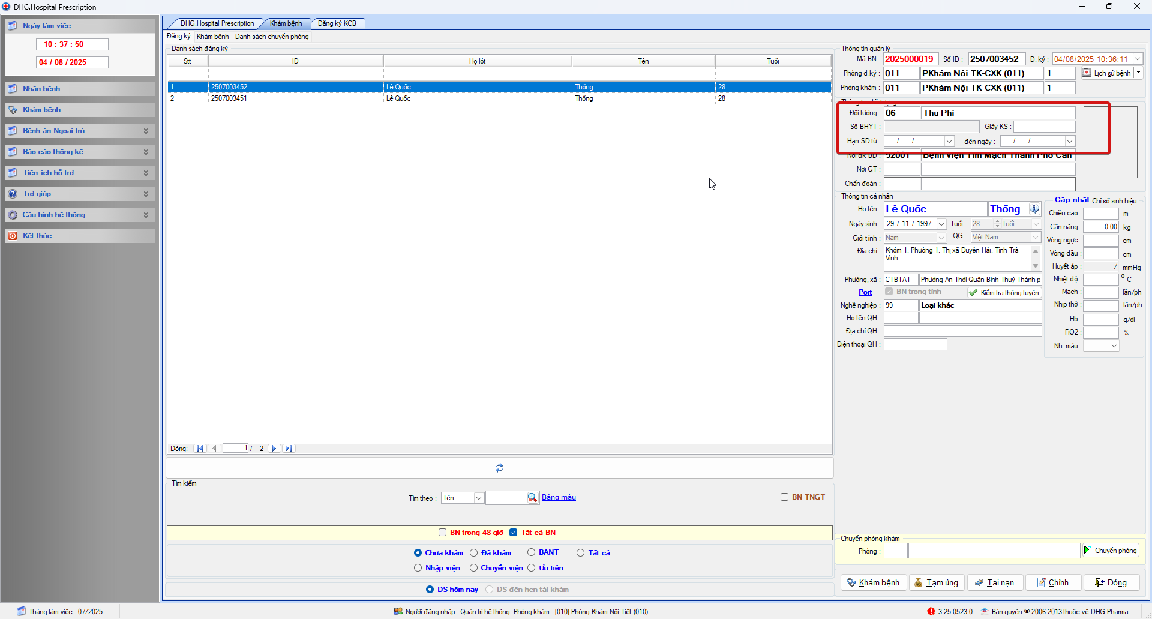
Task: Open the Đăng ký sub-tab
Action: (x=178, y=37)
